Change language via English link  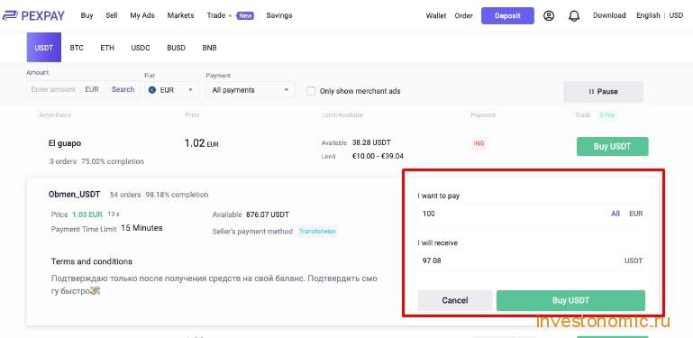[x=648, y=15]
